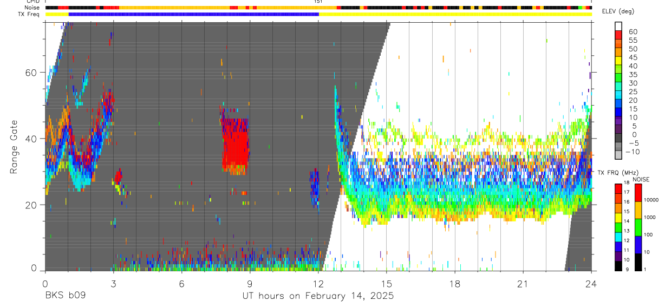Click the '-10' label on the ELEV colorbar

pyautogui.click(x=631, y=152)
